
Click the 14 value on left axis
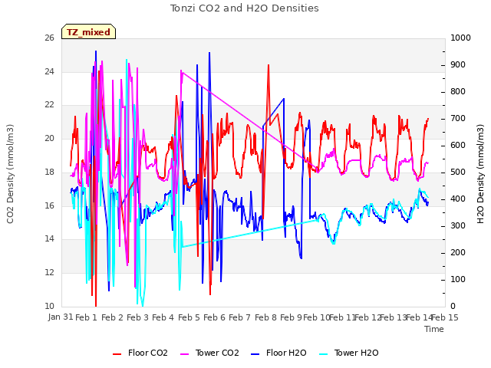(x=49, y=239)
